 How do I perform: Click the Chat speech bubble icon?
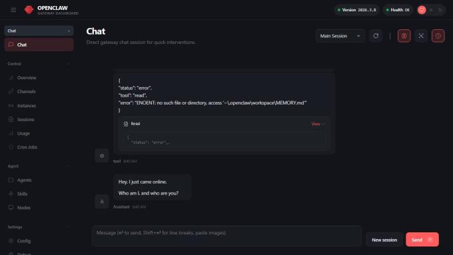point(11,45)
